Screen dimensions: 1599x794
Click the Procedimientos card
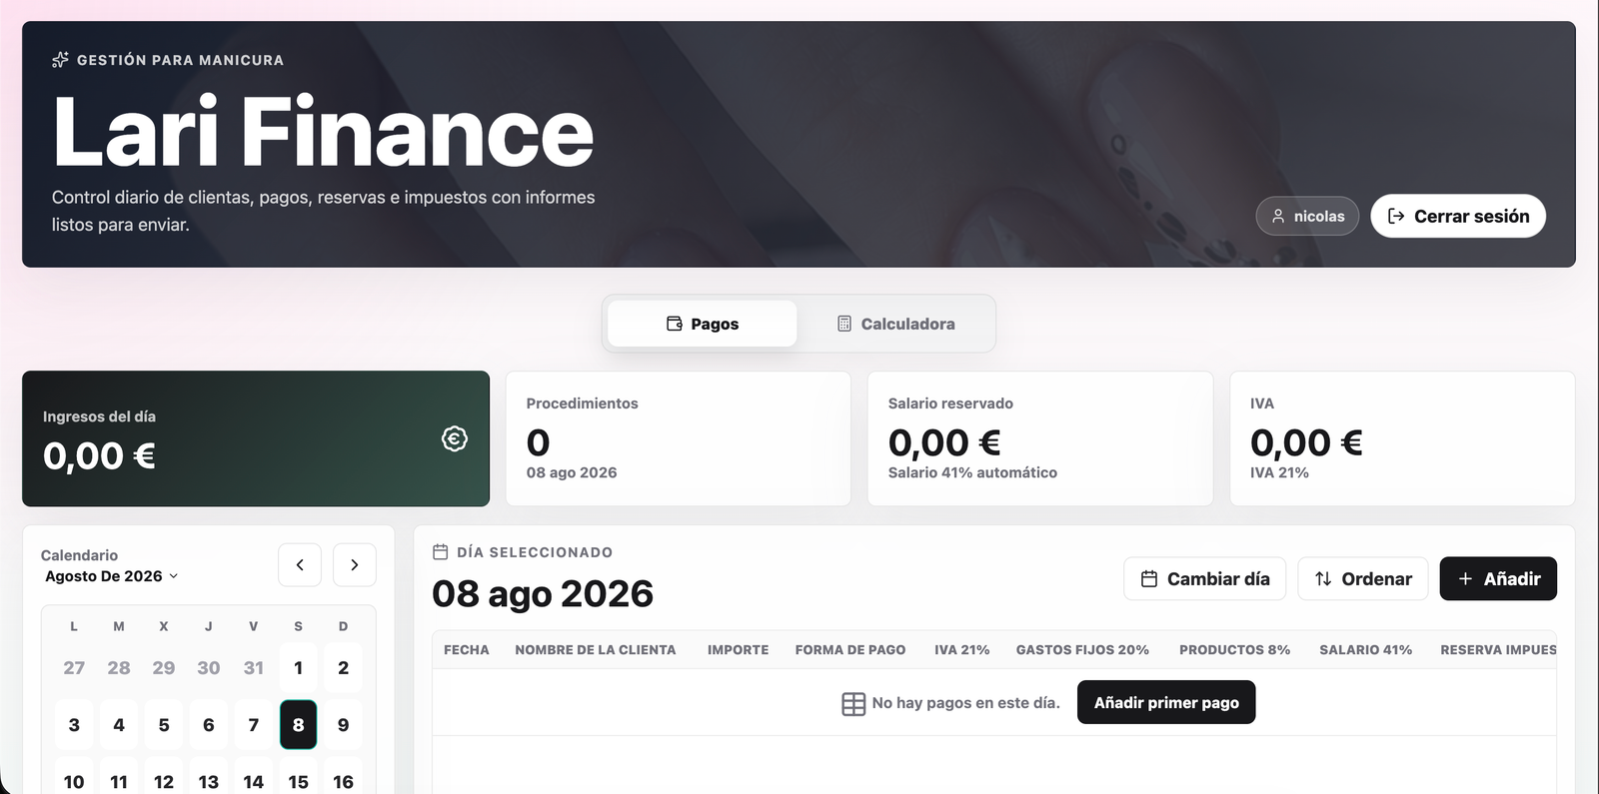click(x=679, y=438)
